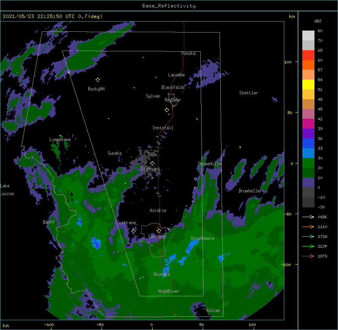Click the green 22JP arrow icon

pyautogui.click(x=308, y=246)
